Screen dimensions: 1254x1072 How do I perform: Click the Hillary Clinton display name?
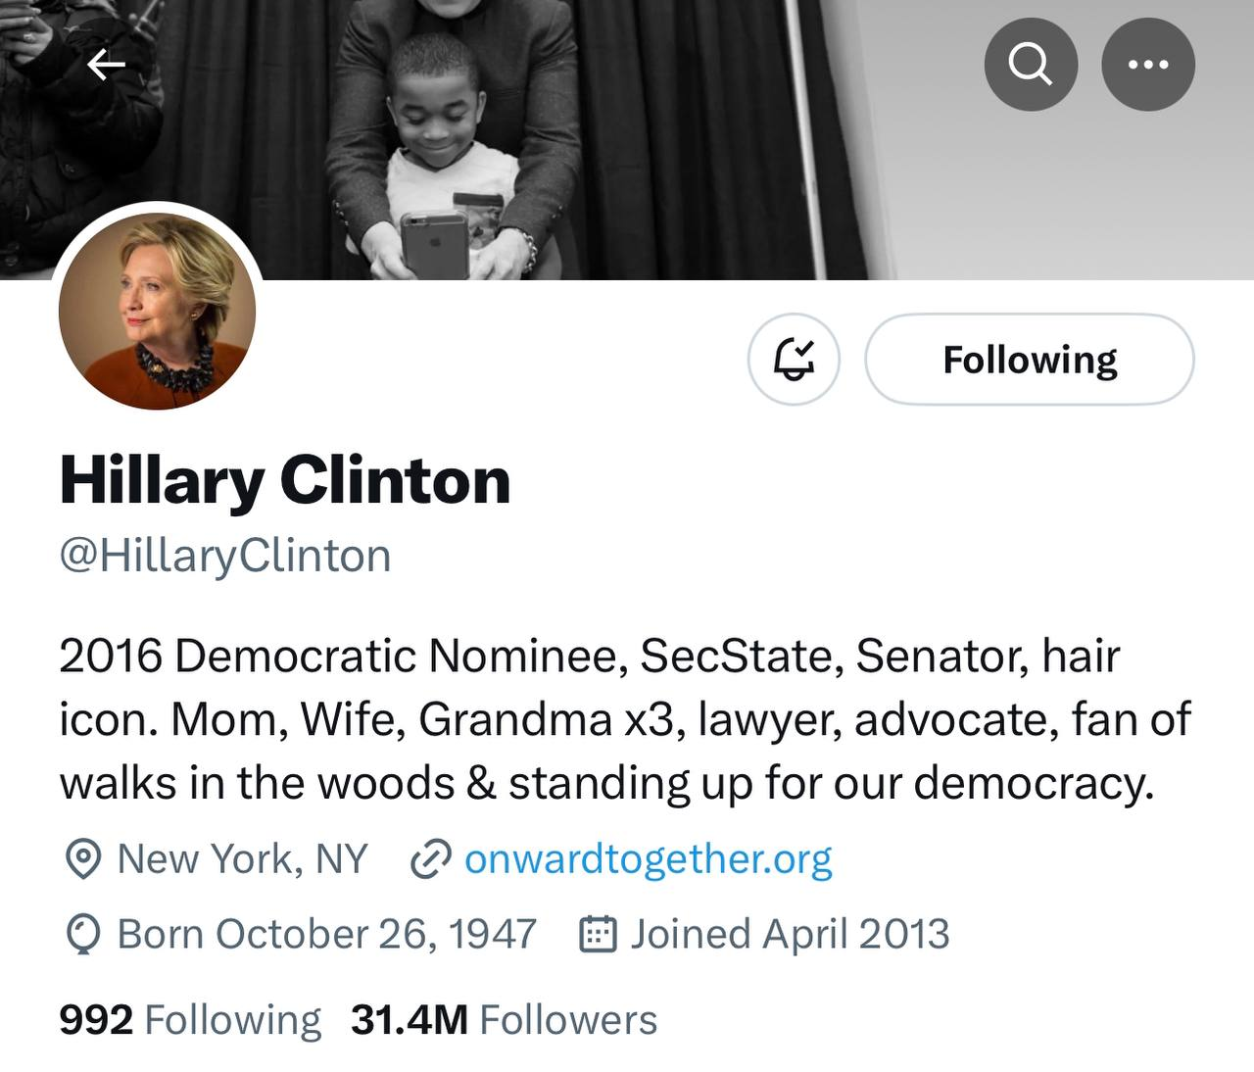285,481
